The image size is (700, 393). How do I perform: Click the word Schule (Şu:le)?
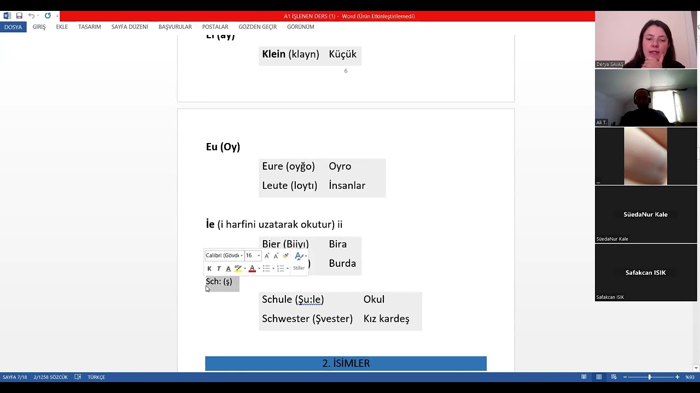[293, 300]
